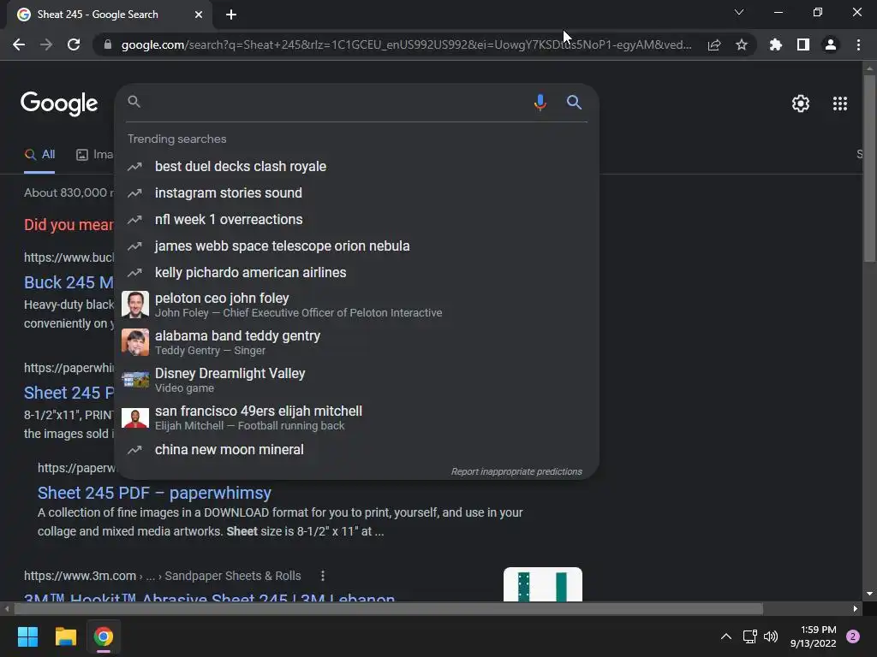The image size is (877, 657).
Task: Select peloton ceo john foley suggestion
Action: pos(356,305)
